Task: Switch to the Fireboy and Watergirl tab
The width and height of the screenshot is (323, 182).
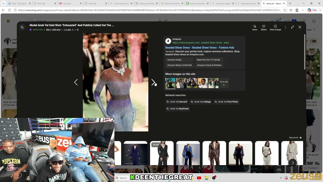Action: pos(146,4)
